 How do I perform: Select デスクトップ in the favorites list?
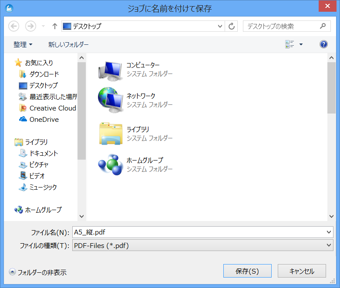(x=44, y=86)
